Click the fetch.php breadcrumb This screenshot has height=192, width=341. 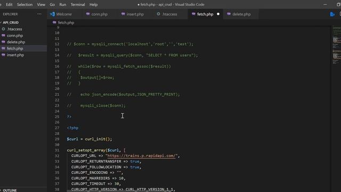[x=66, y=22]
